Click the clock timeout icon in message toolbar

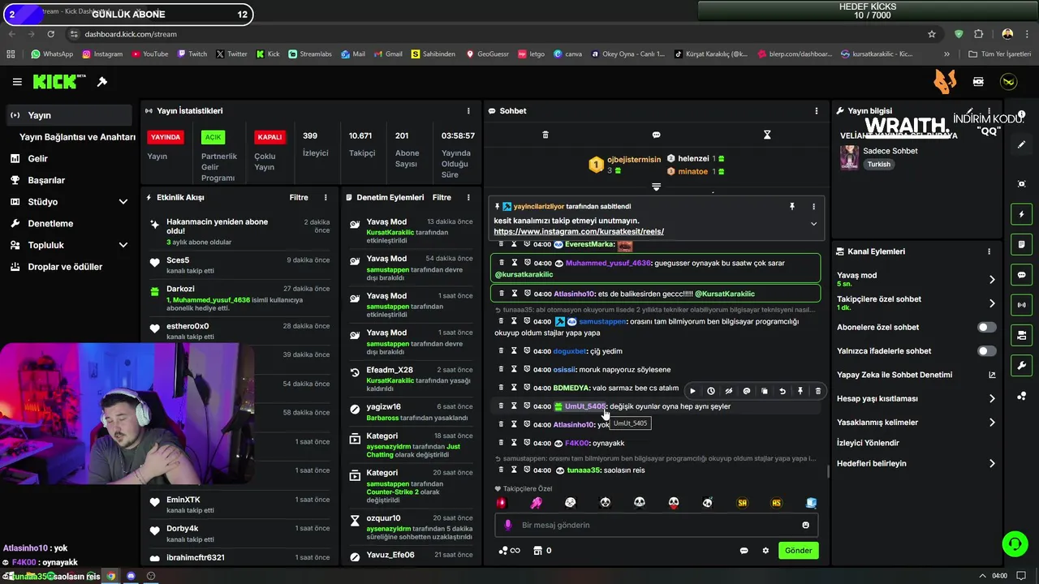pos(711,391)
